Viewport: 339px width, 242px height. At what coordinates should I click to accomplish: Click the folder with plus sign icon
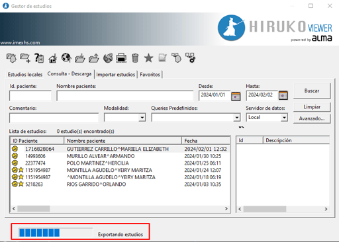coord(25,58)
